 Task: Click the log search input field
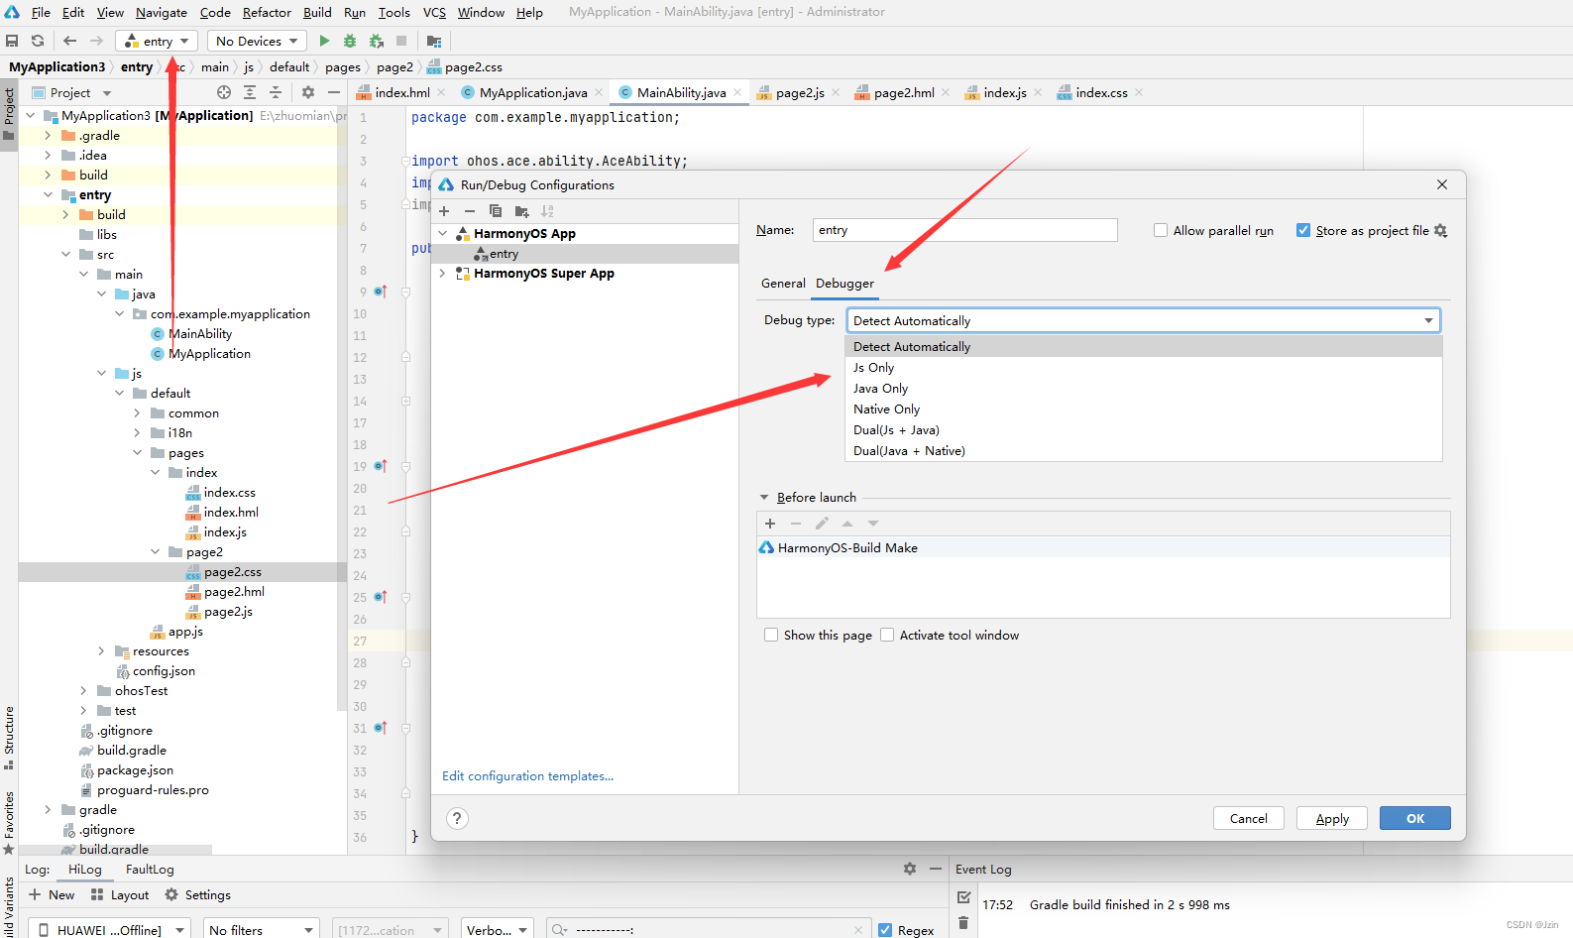tap(710, 929)
